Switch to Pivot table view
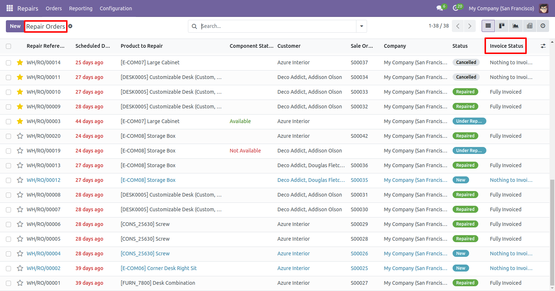Viewport: 555px width, 291px height. [x=529, y=26]
